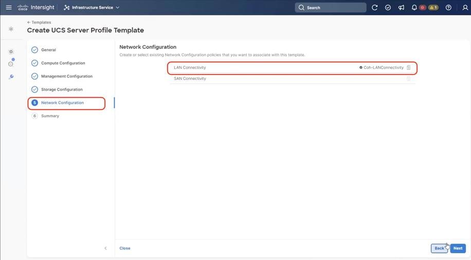Delete the Coh-LANConnectivity policy with trash icon
Viewport: 471px width, 260px height.
click(x=409, y=68)
